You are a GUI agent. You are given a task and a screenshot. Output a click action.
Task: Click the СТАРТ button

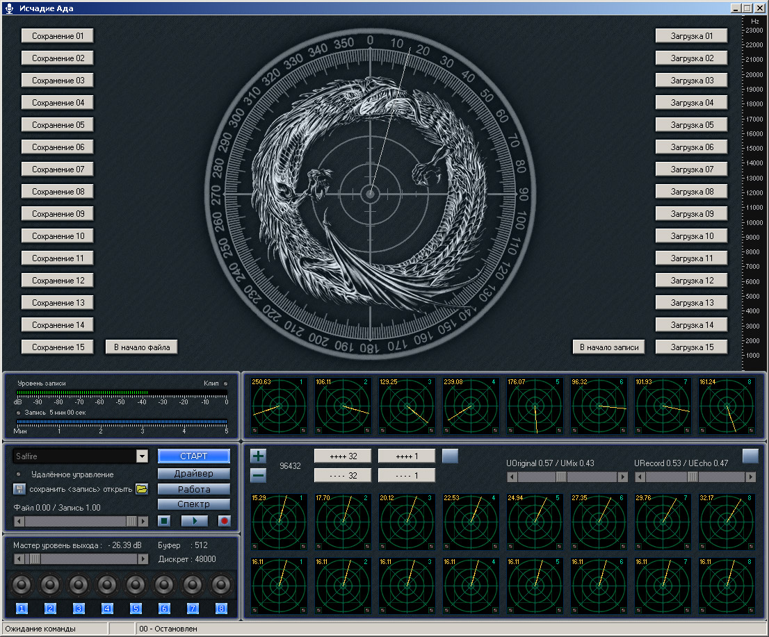pyautogui.click(x=194, y=456)
